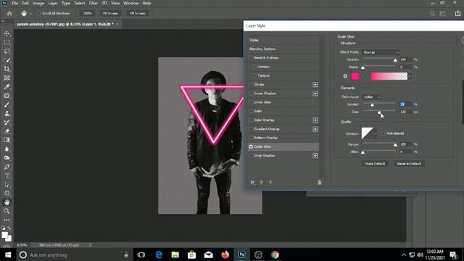Expand the status bar arrow
Image resolution: width=464 pixels, height=261 pixels.
tap(90, 245)
